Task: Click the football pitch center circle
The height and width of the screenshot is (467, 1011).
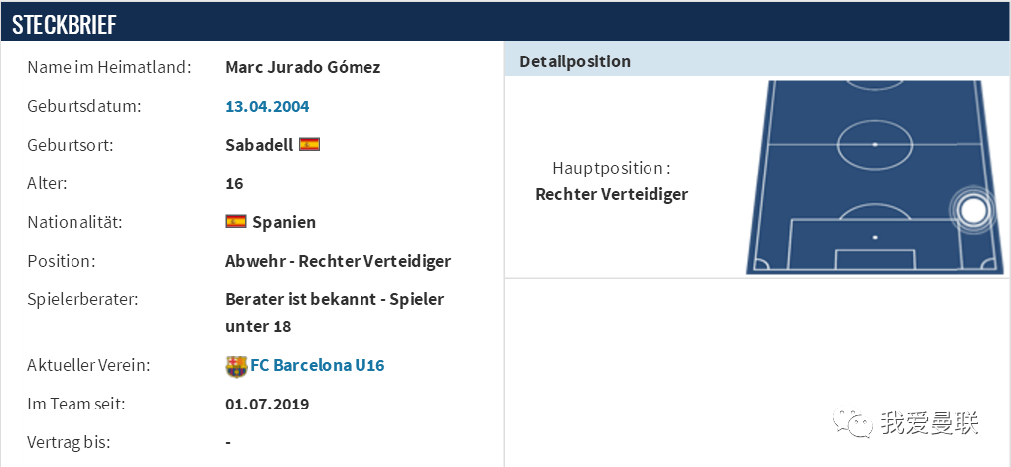Action: [875, 144]
